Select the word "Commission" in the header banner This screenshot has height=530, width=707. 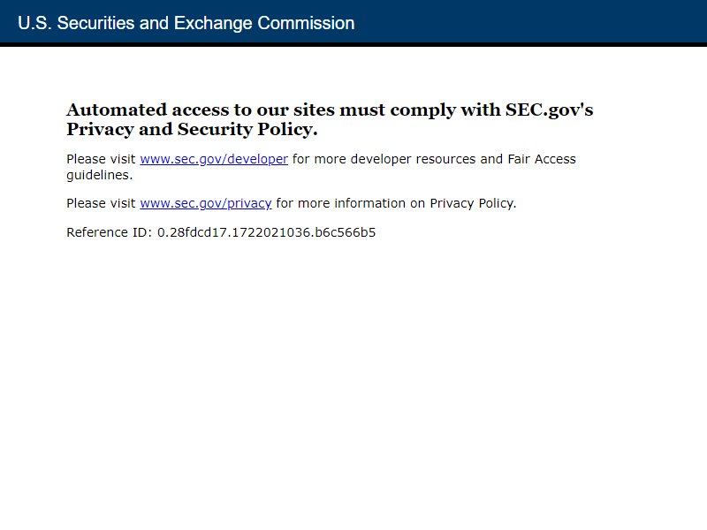pyautogui.click(x=306, y=23)
